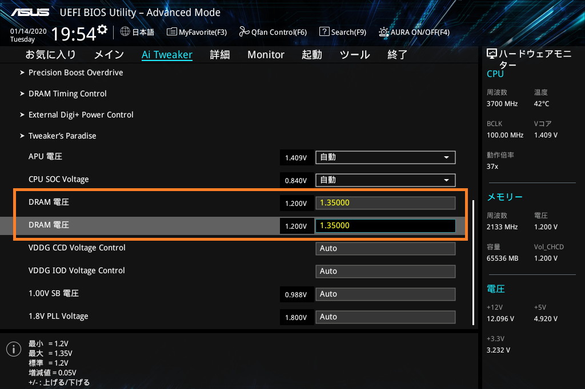Screen dimensions: 585x389
Task: Click the first DRAM 電圧 value field
Action: pos(386,202)
